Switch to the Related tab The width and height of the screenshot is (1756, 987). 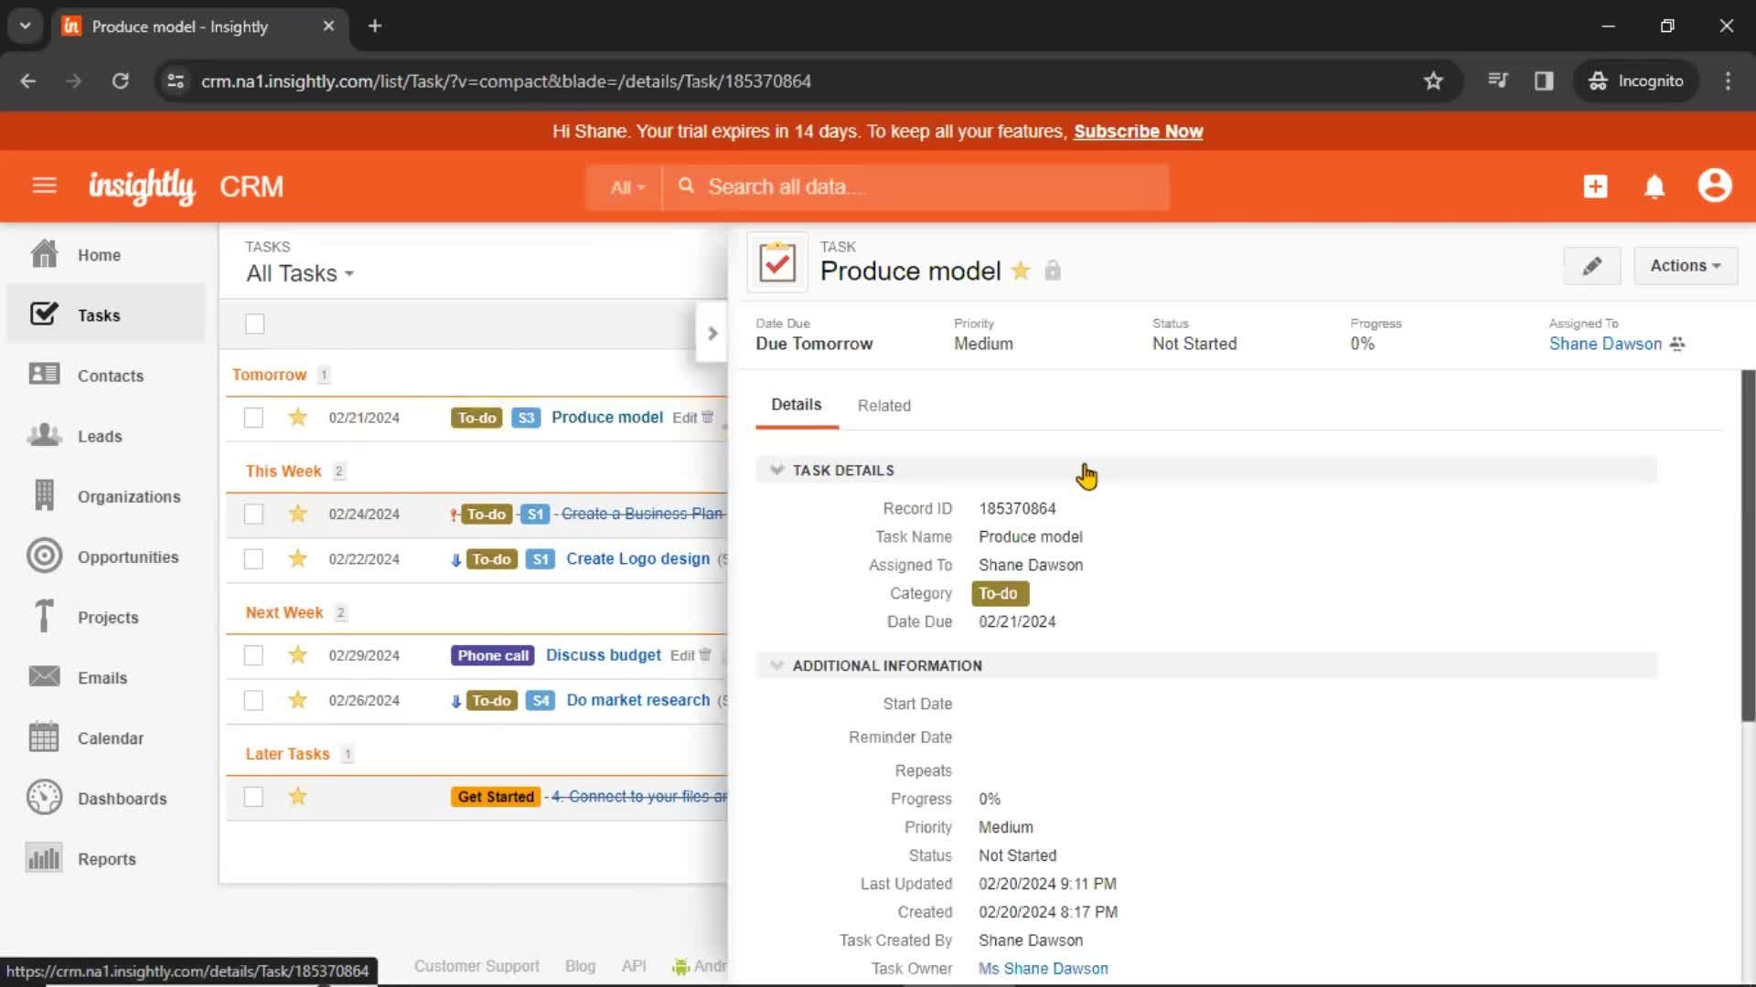click(885, 405)
